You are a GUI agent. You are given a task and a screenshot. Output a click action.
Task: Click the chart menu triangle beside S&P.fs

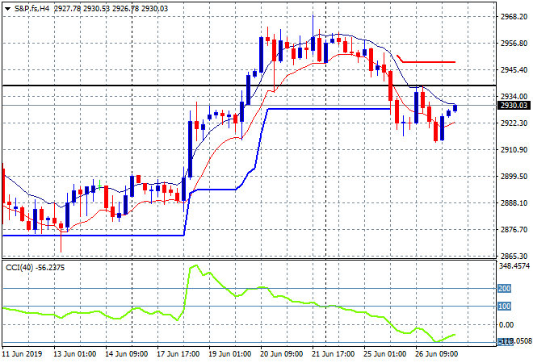pos(8,9)
